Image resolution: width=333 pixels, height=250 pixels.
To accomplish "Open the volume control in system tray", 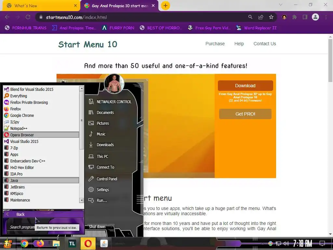I will click(x=286, y=243).
